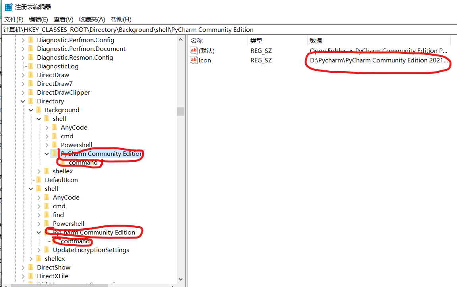Expand the UpdateEncryptionSettings key arrow
457x287 pixels.
39,250
